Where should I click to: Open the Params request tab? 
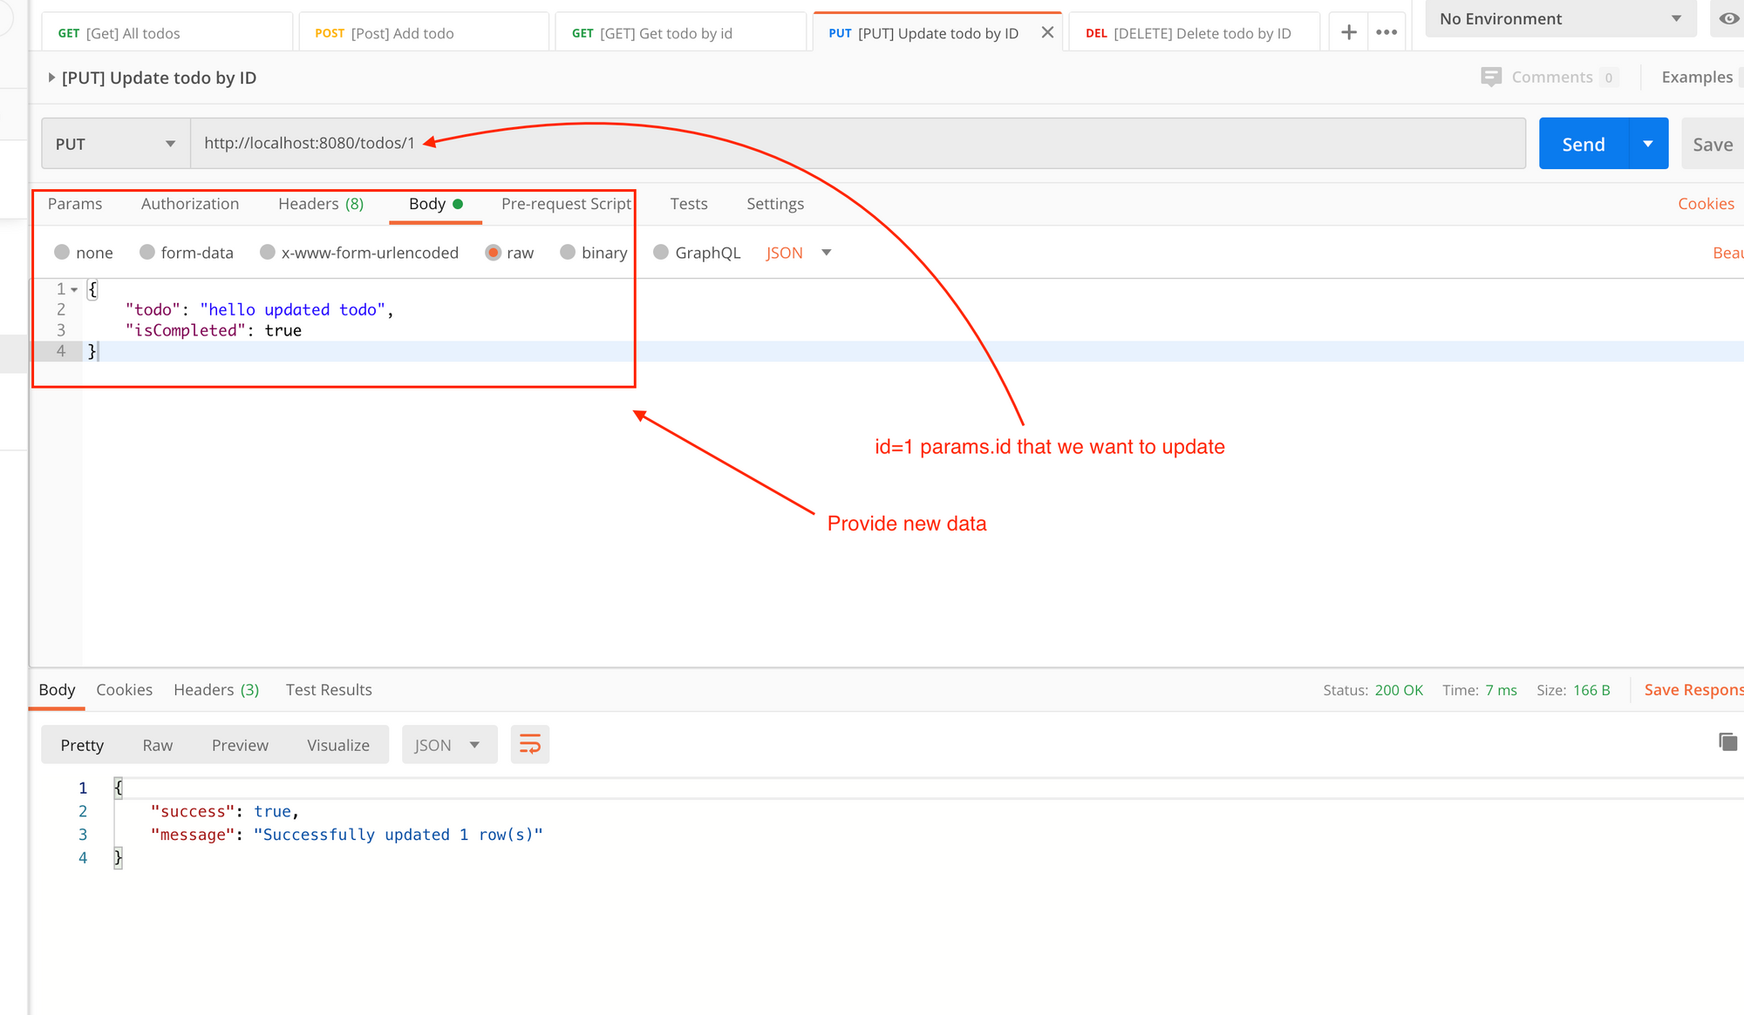coord(75,204)
